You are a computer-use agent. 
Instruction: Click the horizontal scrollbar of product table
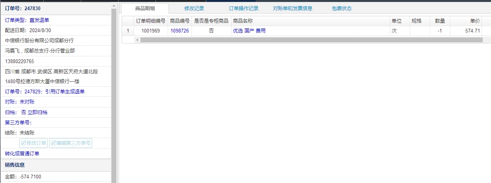(x=311, y=40)
